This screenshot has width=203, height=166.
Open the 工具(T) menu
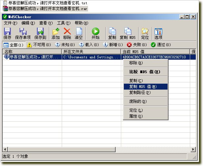click(64, 23)
